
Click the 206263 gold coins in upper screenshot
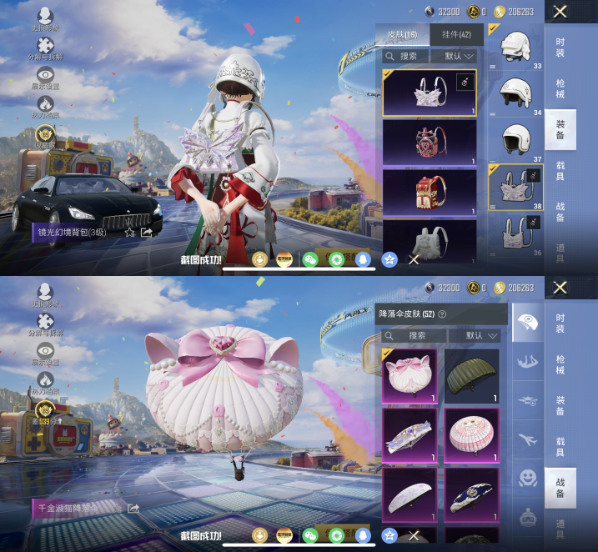tap(514, 12)
